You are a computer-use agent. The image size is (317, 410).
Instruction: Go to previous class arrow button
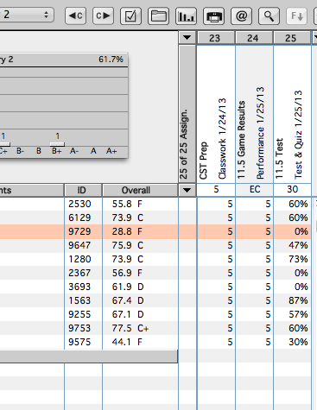click(76, 16)
